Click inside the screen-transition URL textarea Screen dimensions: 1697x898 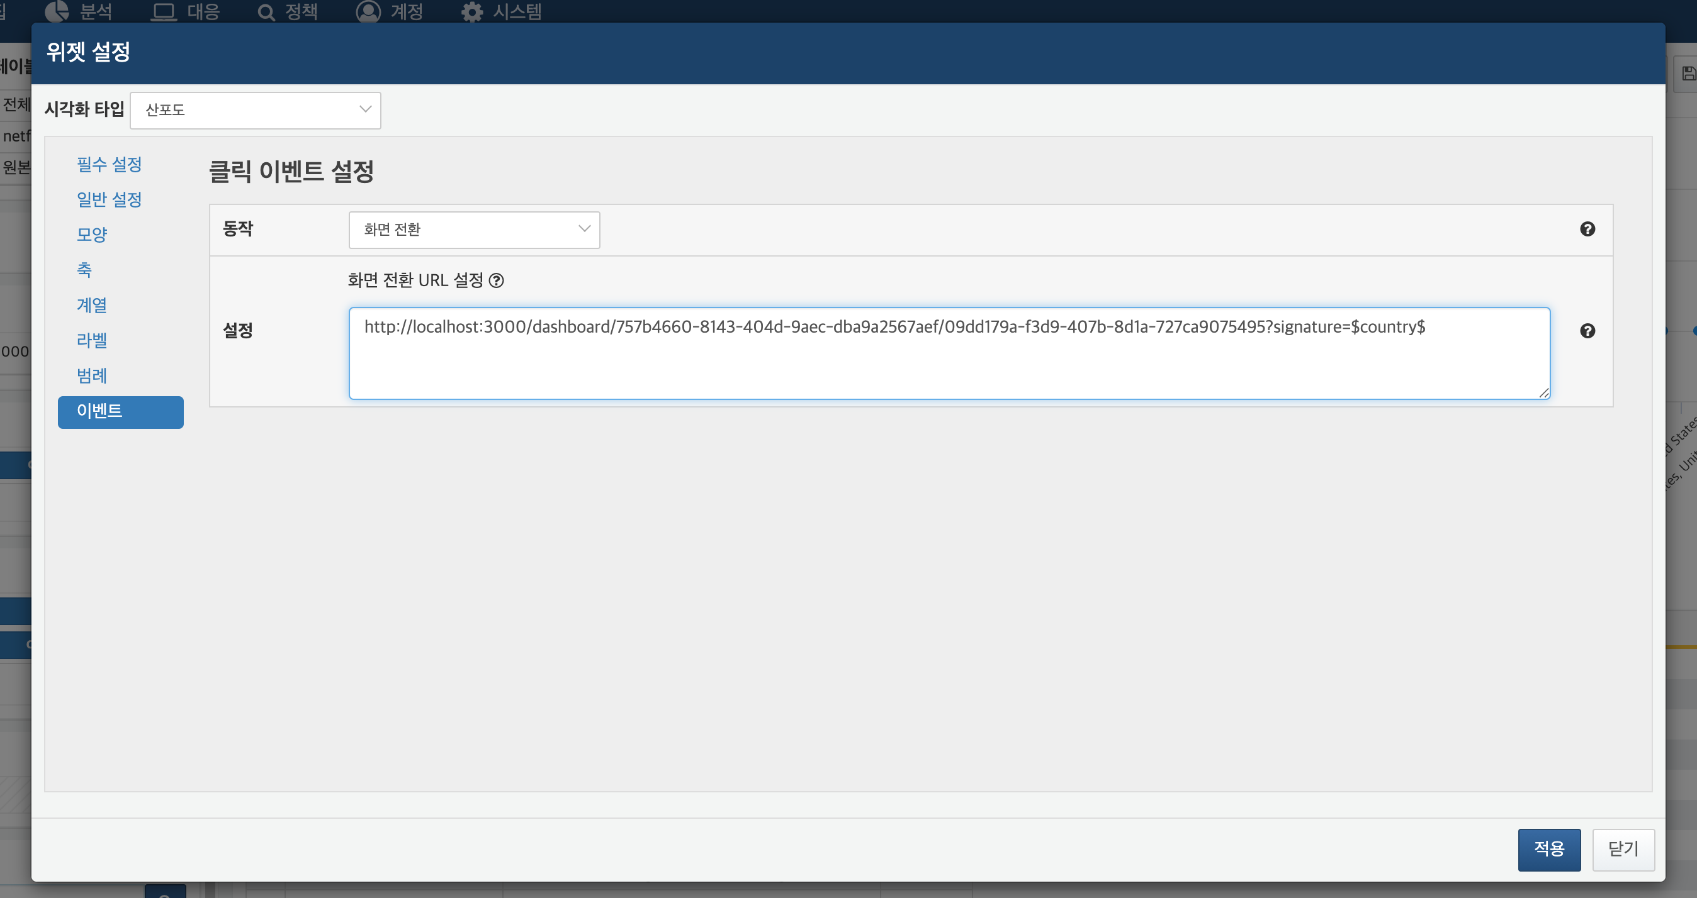[x=949, y=353]
